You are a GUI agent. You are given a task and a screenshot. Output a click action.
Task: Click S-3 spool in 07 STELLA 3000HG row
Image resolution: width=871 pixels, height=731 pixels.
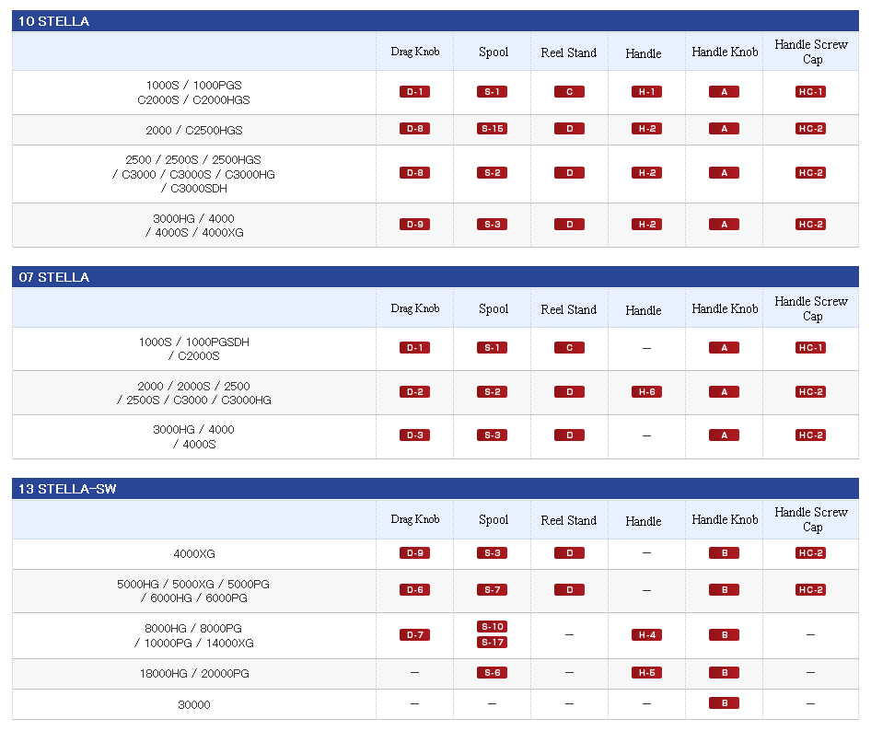tap(492, 435)
